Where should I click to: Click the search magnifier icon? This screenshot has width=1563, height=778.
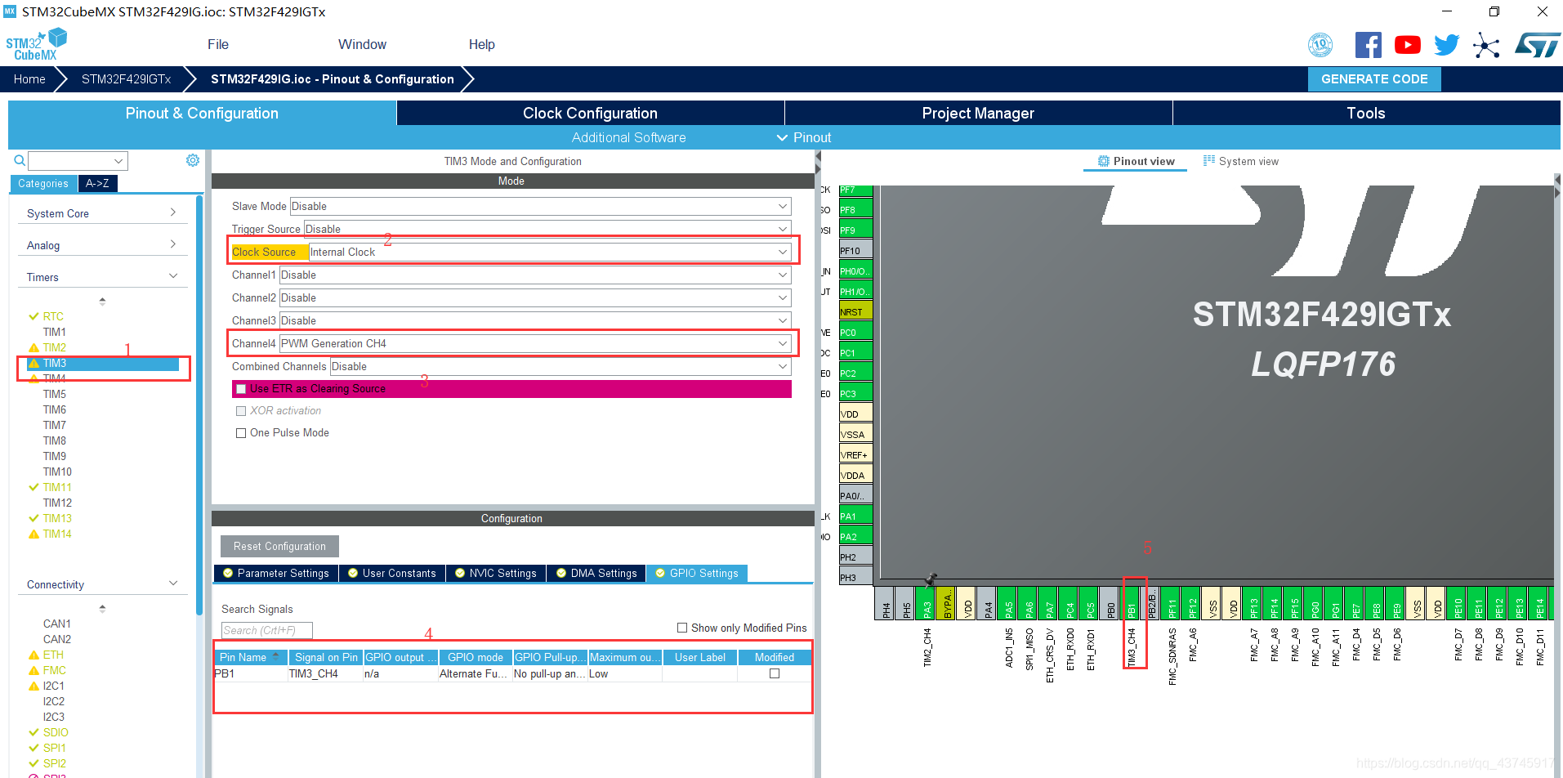(20, 160)
